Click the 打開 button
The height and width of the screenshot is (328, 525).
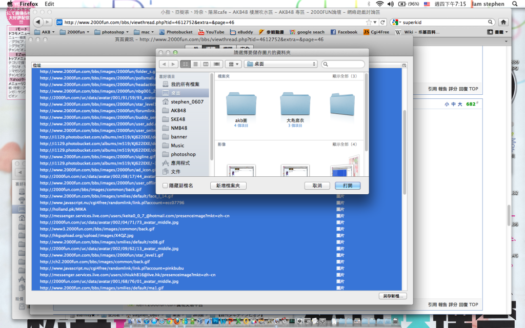click(348, 186)
